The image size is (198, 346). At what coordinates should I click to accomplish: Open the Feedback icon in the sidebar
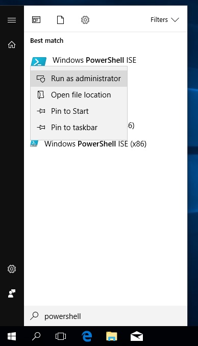[x=12, y=293]
